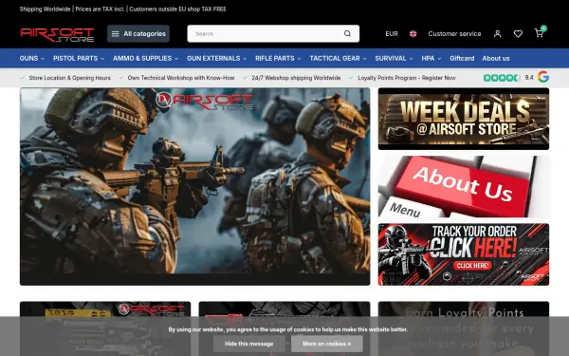Open the shopping cart icon
This screenshot has height=356, width=569.
(540, 33)
